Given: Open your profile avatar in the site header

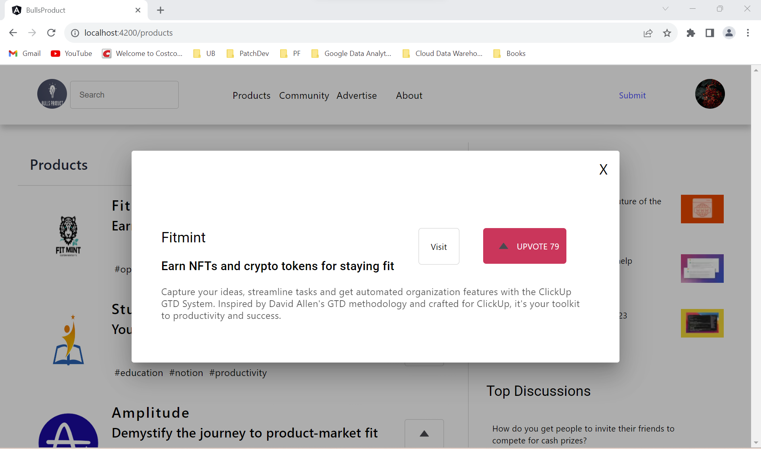Looking at the screenshot, I should point(709,94).
